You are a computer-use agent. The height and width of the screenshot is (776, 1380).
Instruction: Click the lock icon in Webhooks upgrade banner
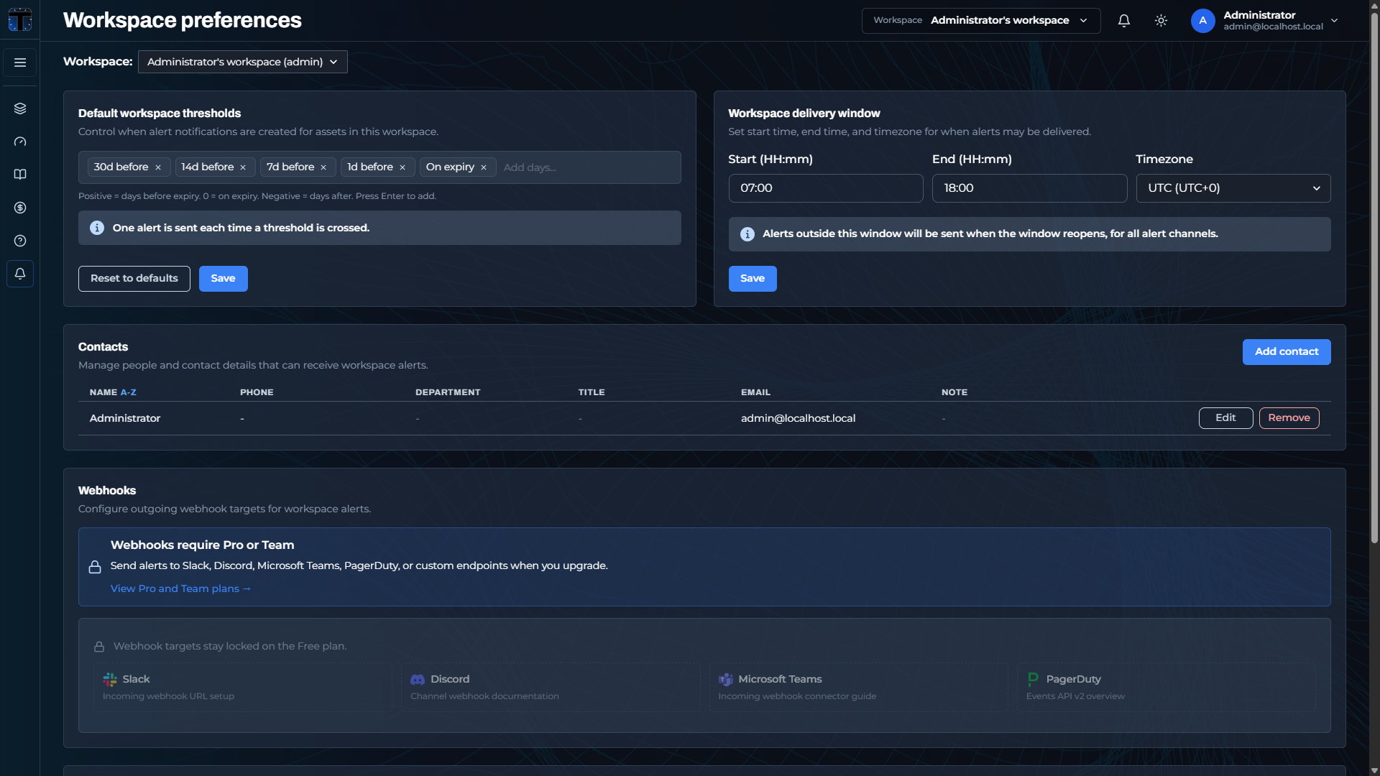(95, 567)
